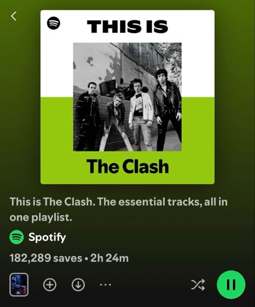Tap the '182,289 saves' count
This screenshot has width=255, height=307.
[46, 258]
